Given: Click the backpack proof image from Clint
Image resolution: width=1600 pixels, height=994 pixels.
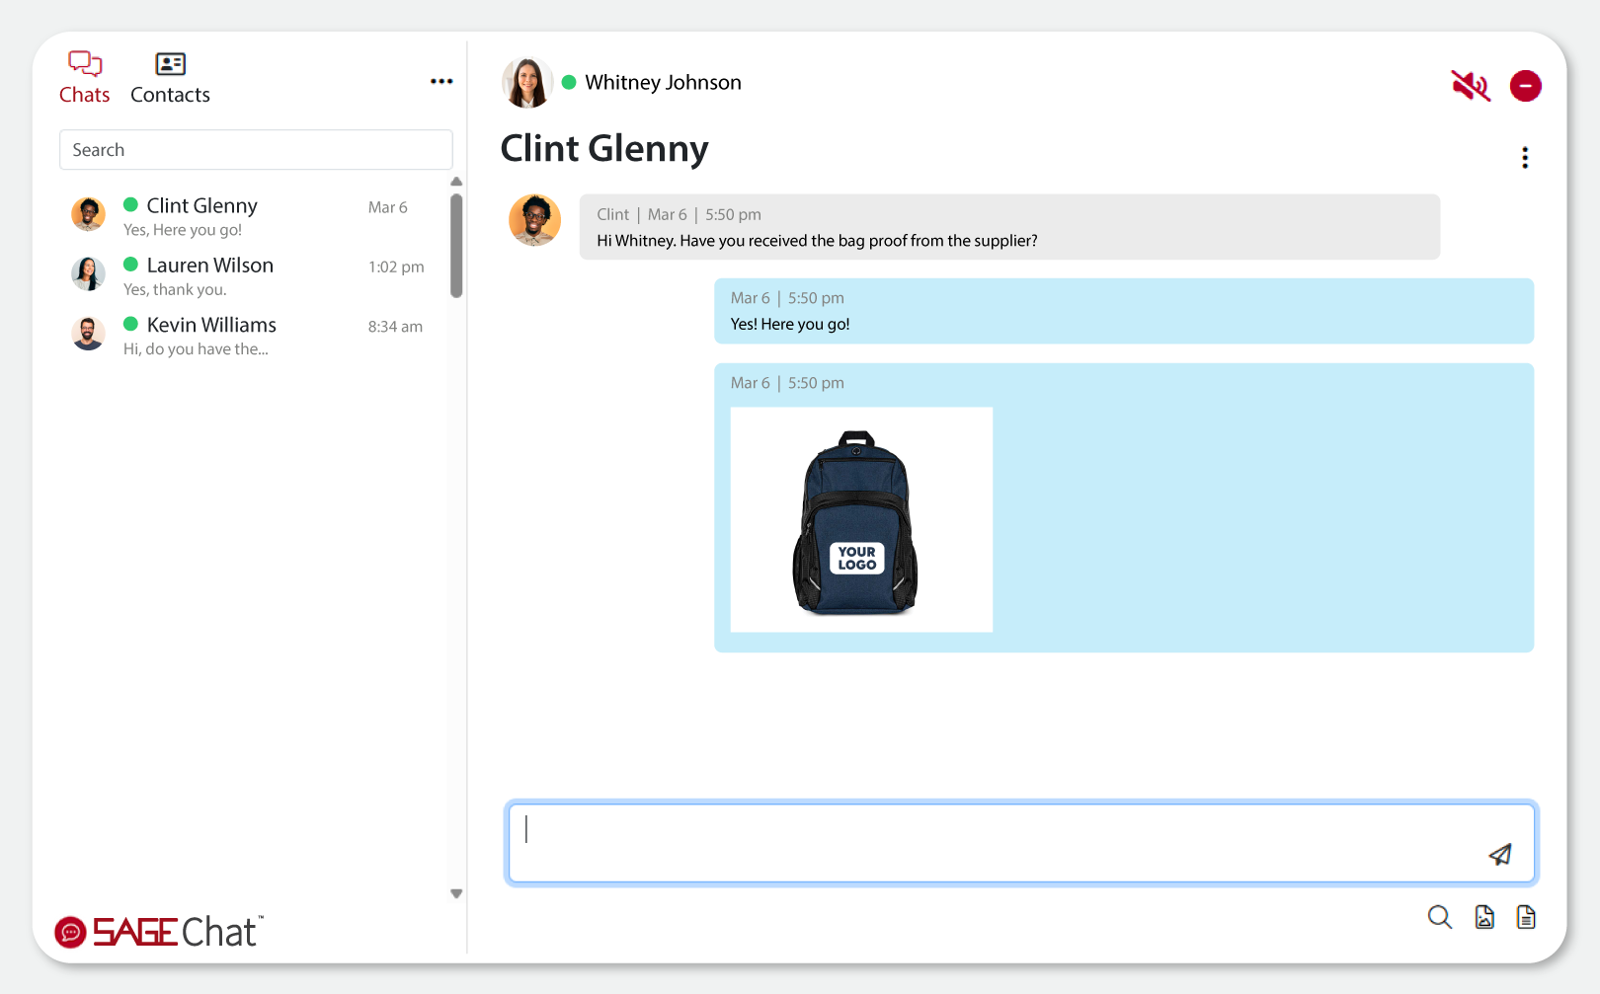Looking at the screenshot, I should coord(860,519).
